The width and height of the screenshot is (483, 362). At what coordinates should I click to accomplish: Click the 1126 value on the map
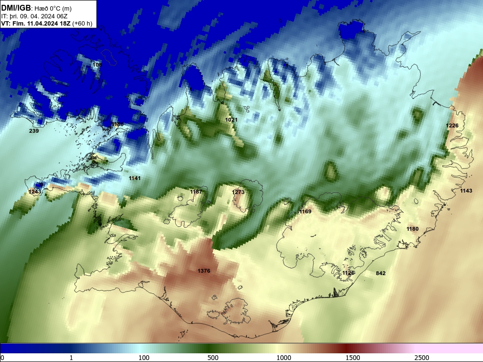click(348, 273)
